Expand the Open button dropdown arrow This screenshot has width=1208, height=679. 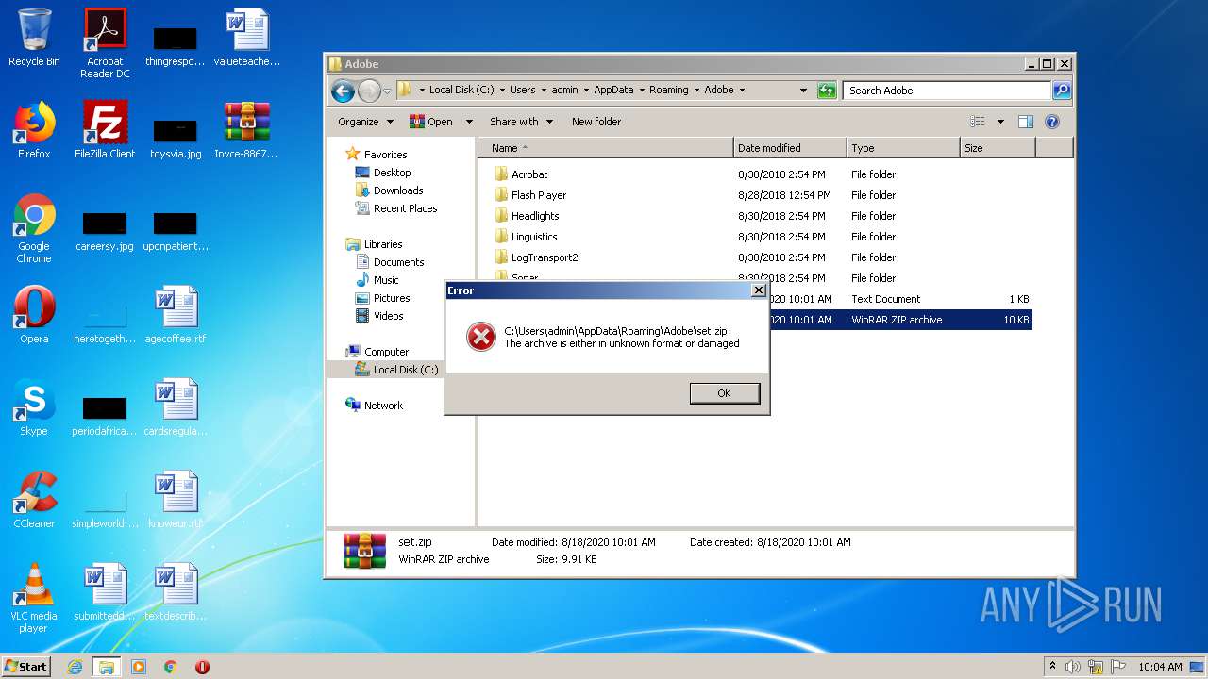(x=469, y=122)
